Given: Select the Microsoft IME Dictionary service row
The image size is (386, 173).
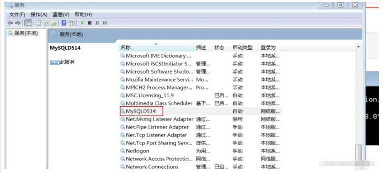Looking at the screenshot, I should 200,56.
